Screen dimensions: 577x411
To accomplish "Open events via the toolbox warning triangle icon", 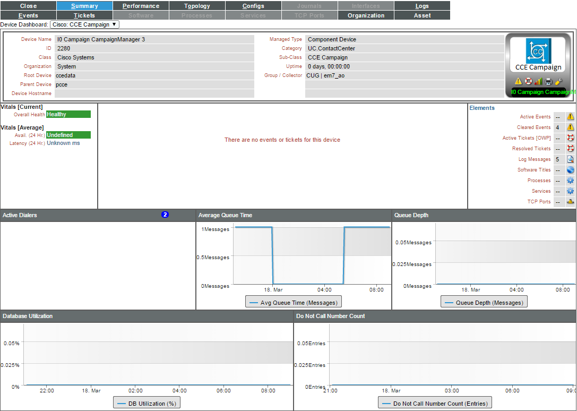I will (x=518, y=81).
